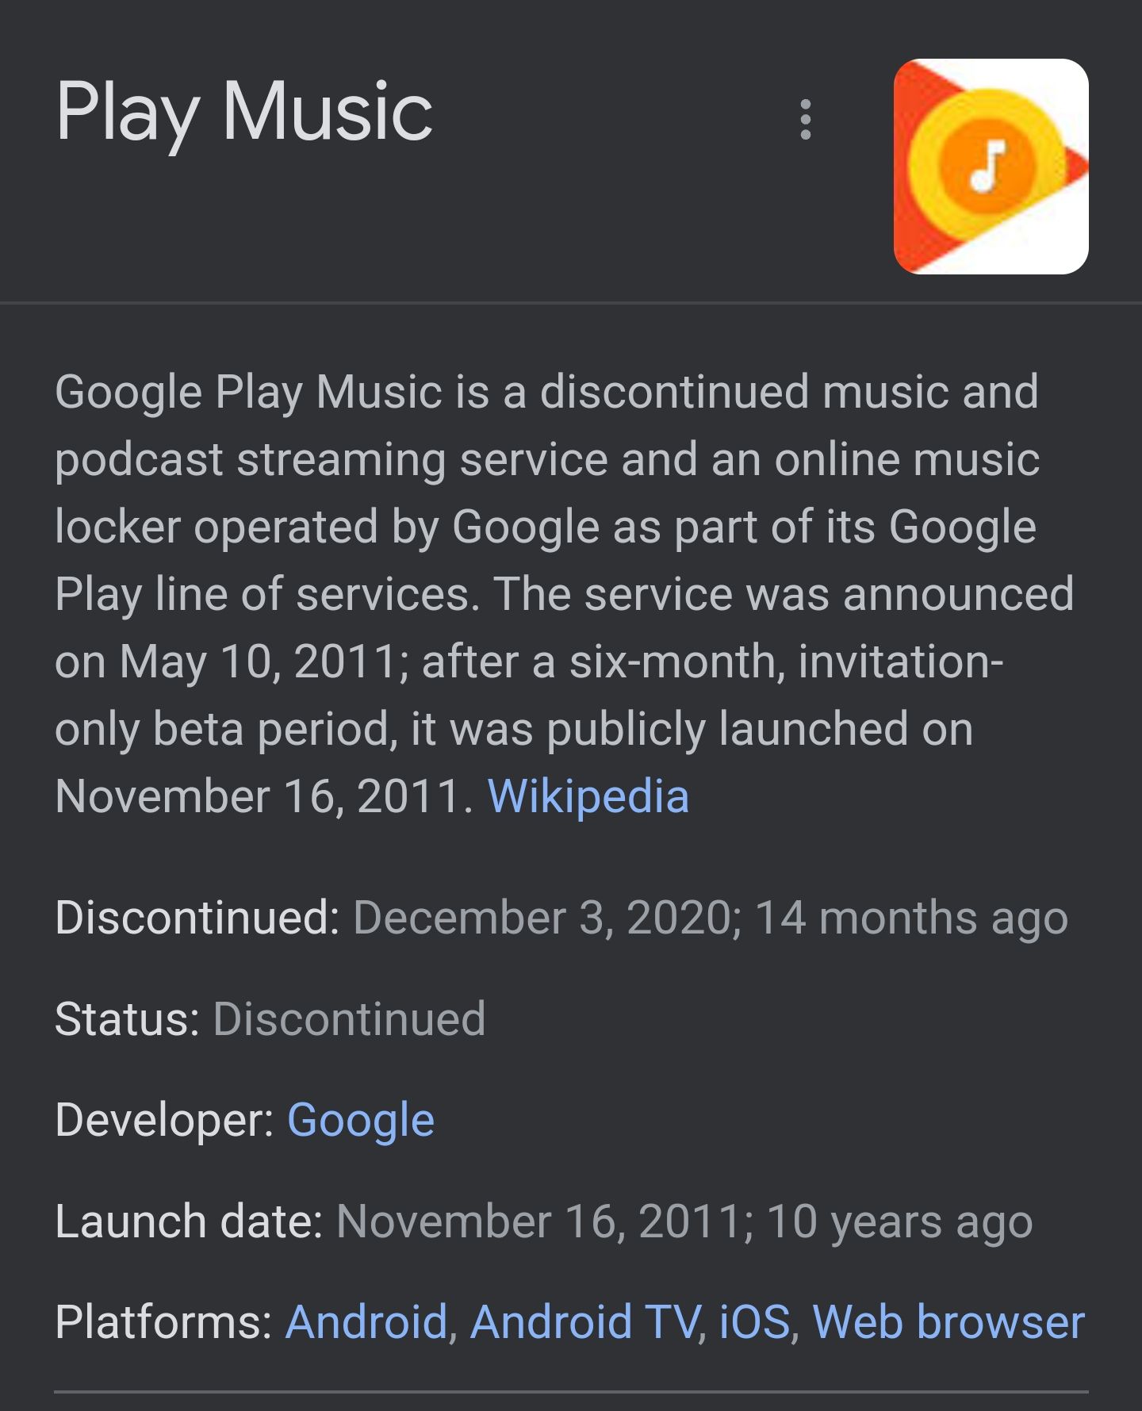Tap the "10 years ago" launch date text
1142x1411 pixels.
[x=899, y=1221]
